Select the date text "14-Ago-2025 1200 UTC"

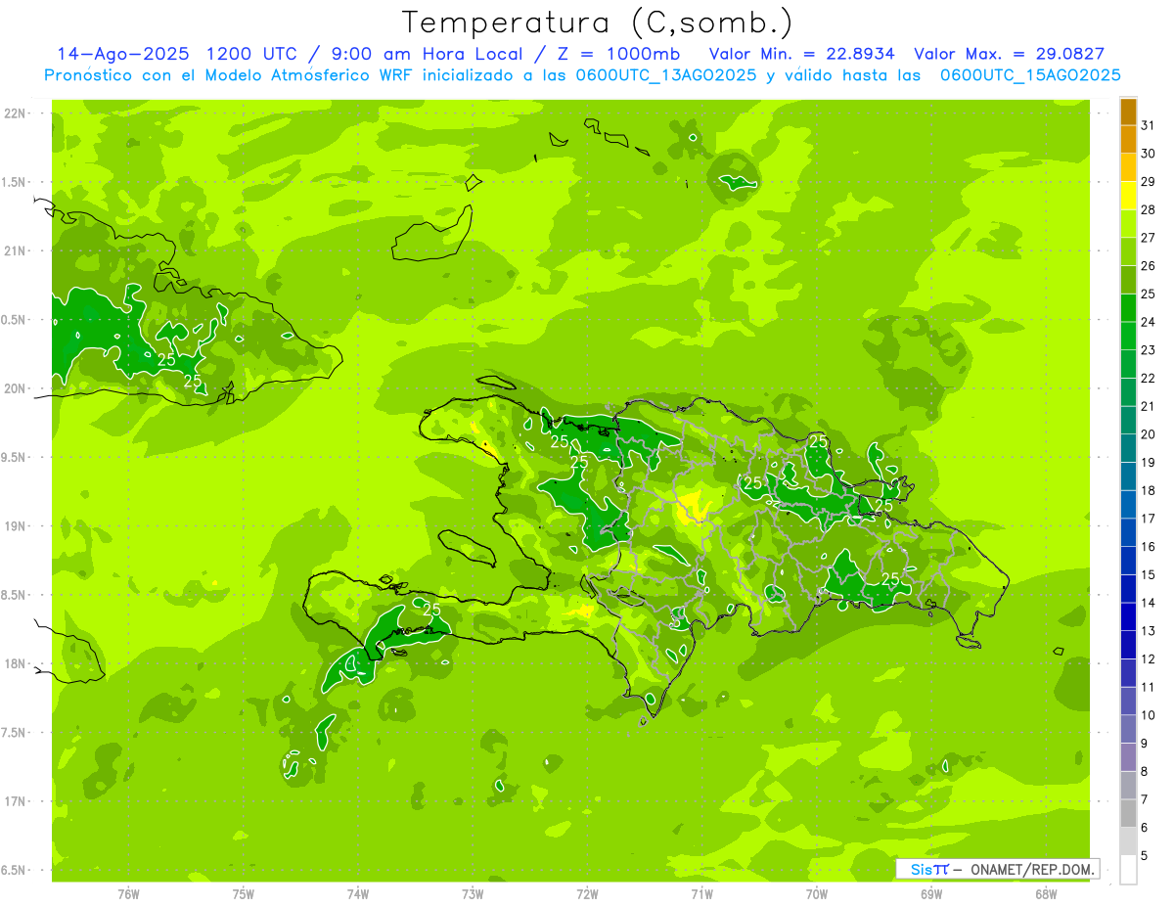click(x=174, y=54)
